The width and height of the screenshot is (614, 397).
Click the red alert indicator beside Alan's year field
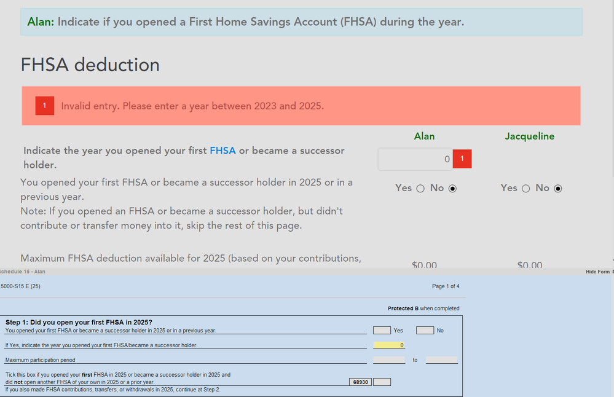coord(462,159)
